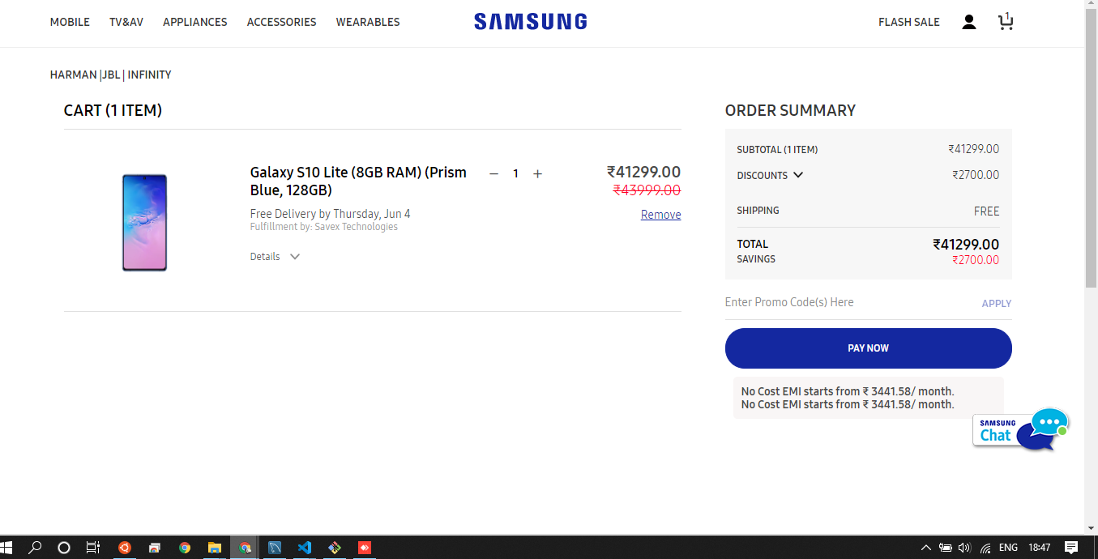Switch the ENG input language indicator

(1008, 548)
